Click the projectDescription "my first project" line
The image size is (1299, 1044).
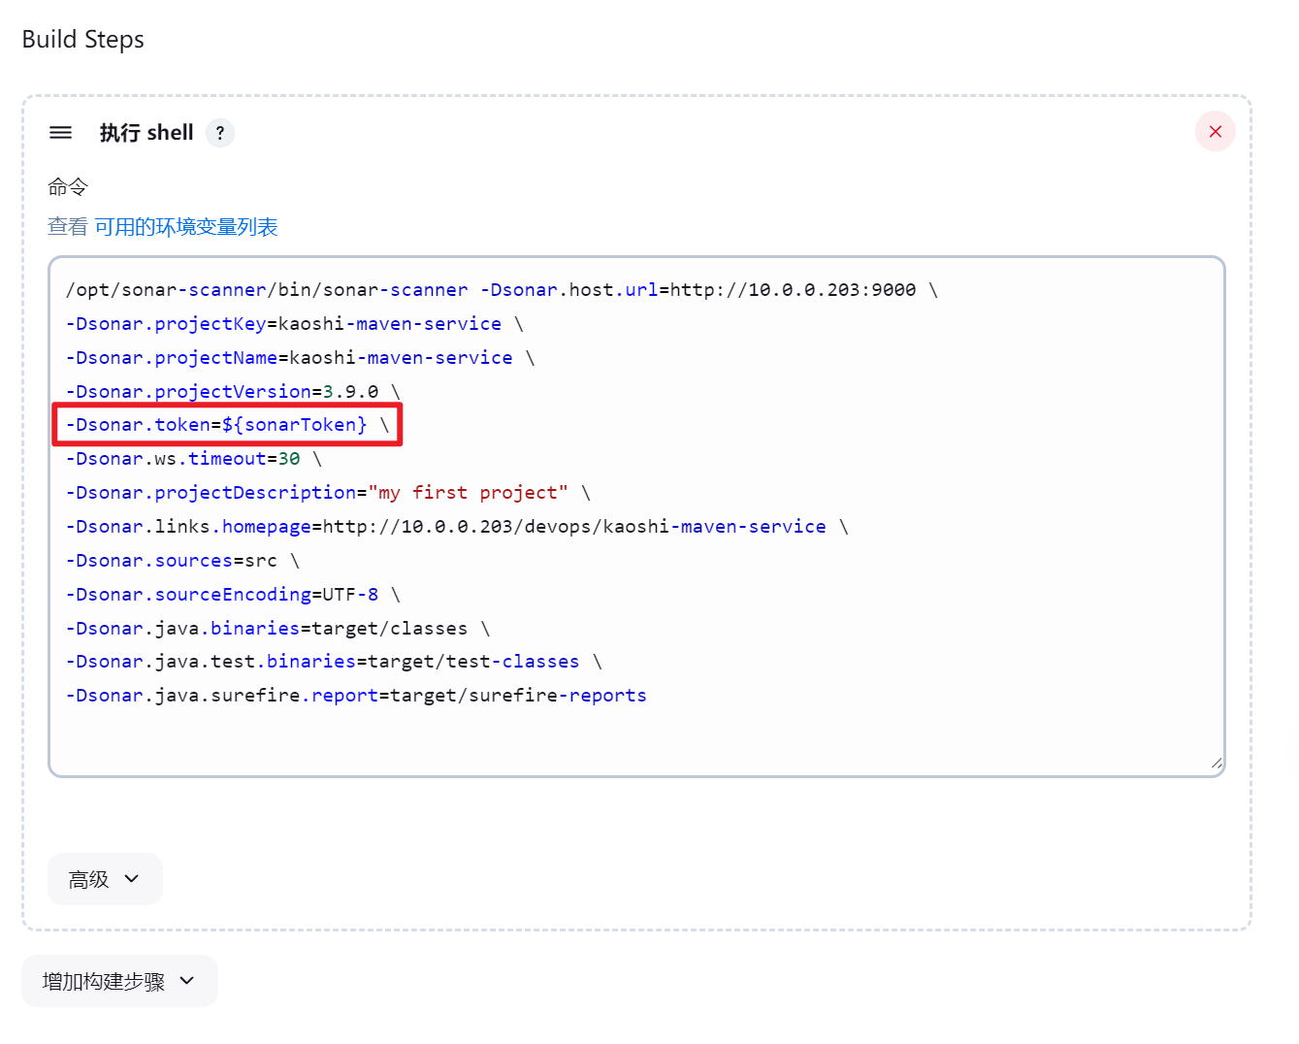point(328,493)
